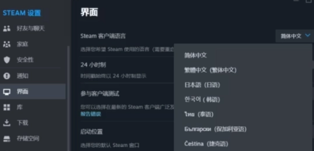Screen dimensions: 314x151
Task: Click the Security (安全性) shield icon
Action: coord(7,60)
